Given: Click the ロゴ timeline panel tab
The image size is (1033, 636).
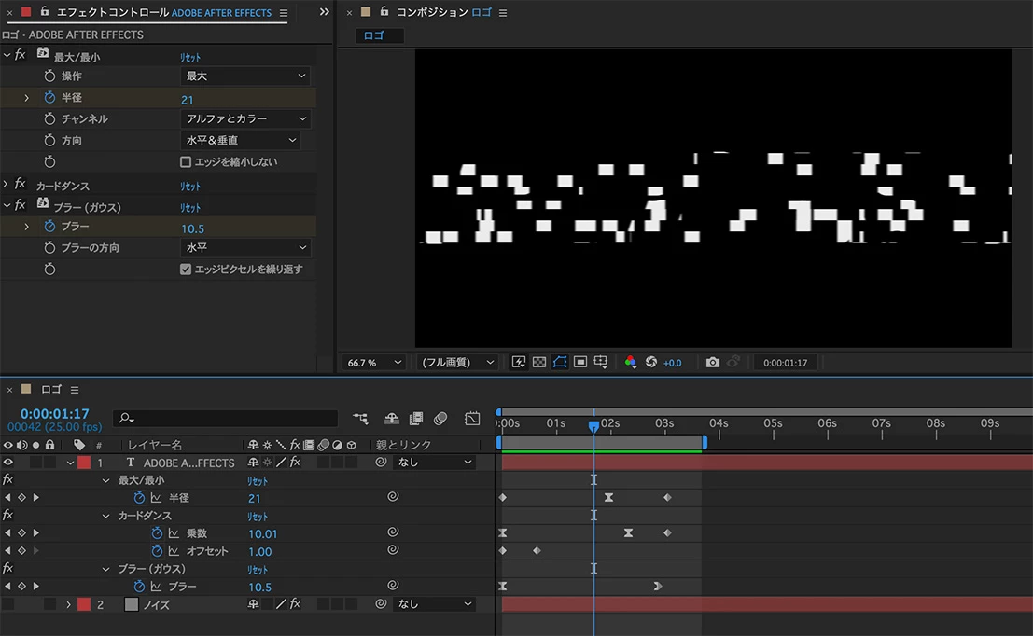Looking at the screenshot, I should coord(51,390).
